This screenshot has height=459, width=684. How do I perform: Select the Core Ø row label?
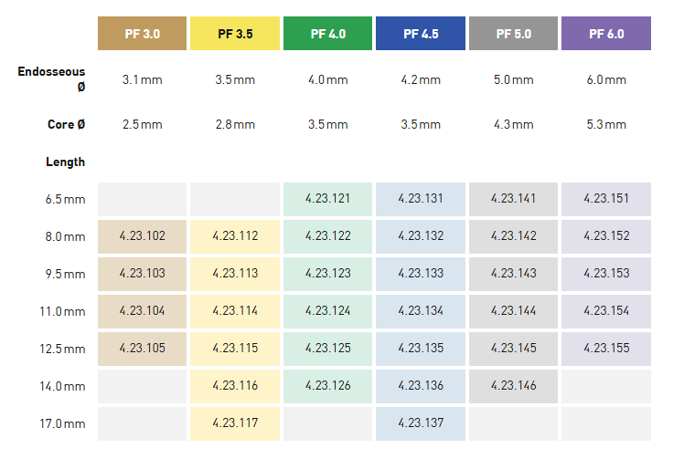(66, 124)
